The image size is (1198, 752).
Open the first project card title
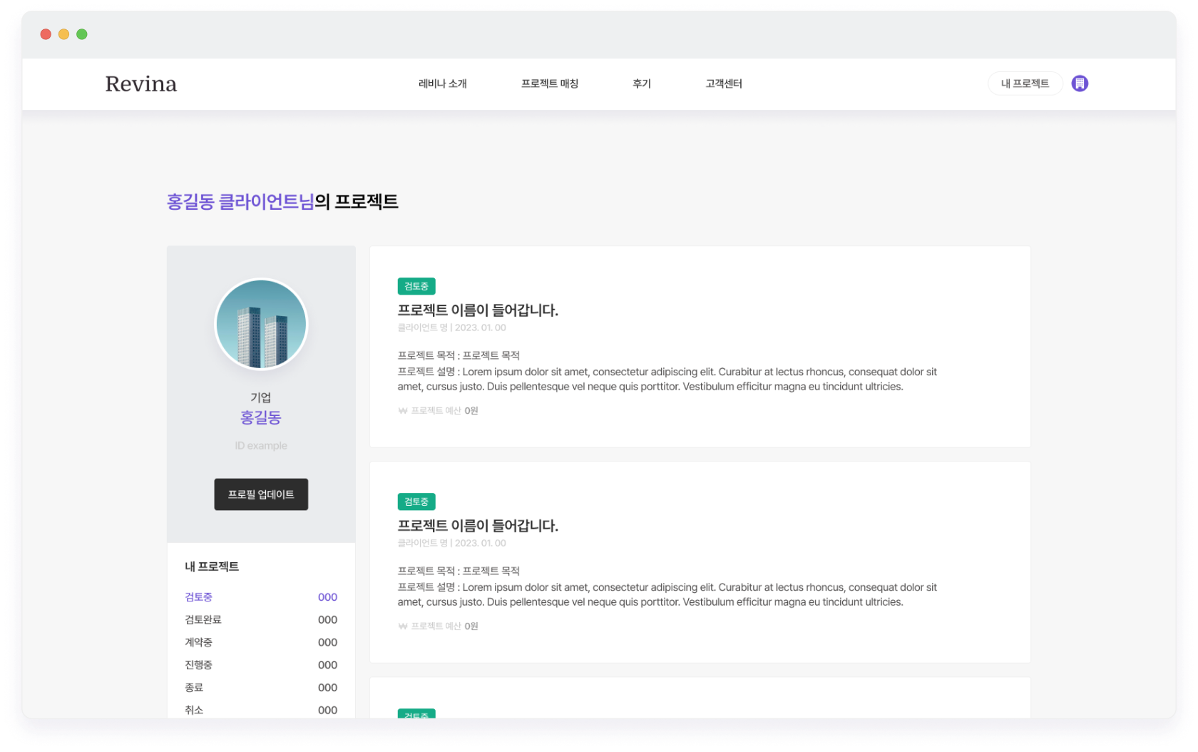click(477, 310)
